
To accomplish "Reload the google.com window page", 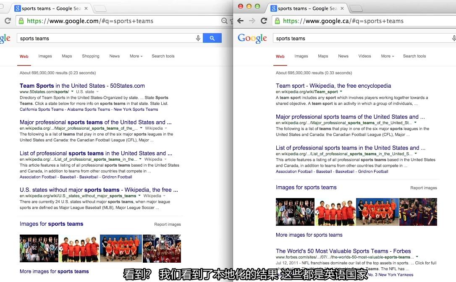I will [x=8, y=21].
